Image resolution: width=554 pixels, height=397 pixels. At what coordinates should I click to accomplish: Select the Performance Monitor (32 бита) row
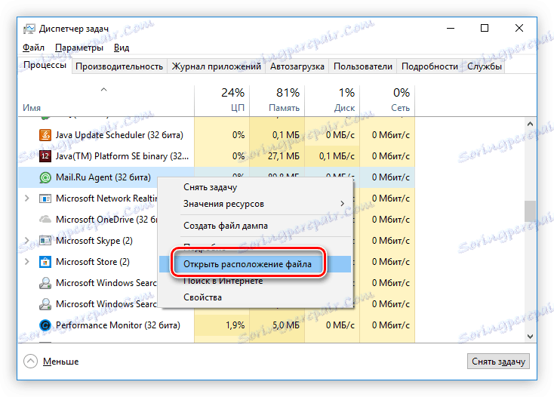point(216,325)
